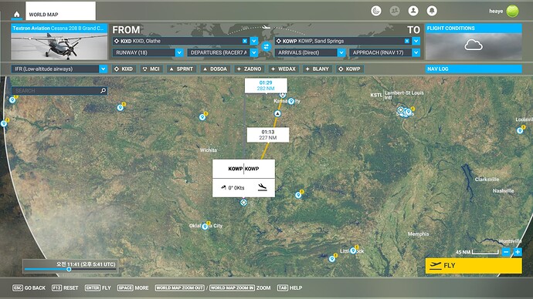Open the friends group icon
This screenshot has height=299, width=533.
[395, 11]
